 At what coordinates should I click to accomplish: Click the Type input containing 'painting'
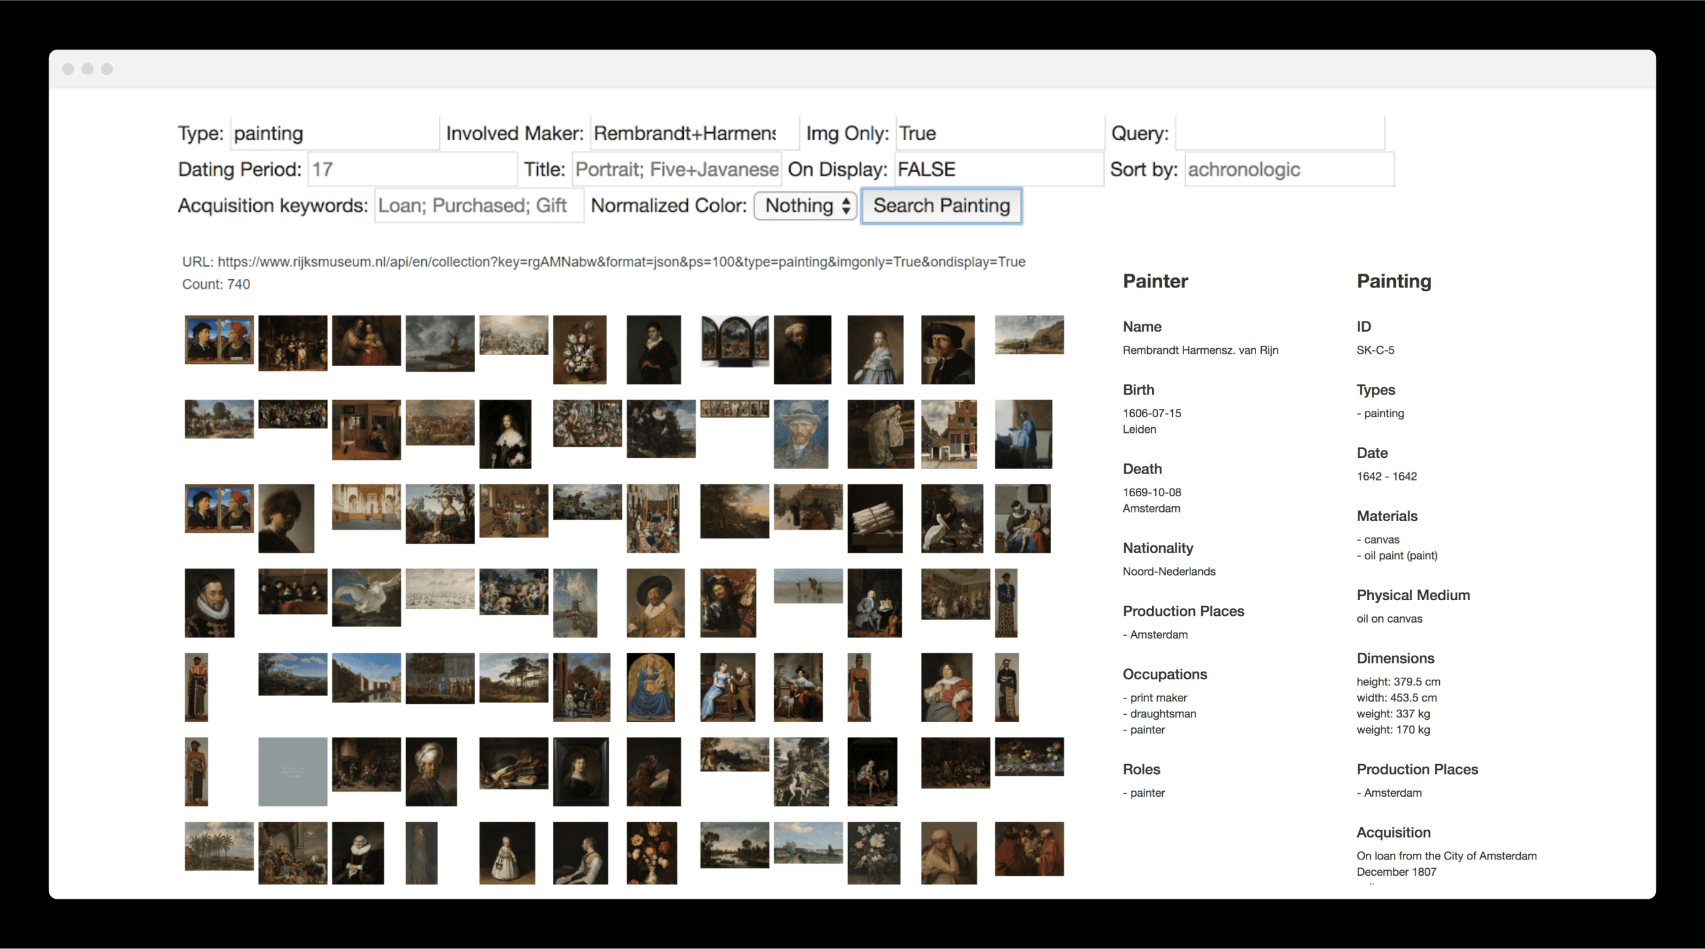334,133
